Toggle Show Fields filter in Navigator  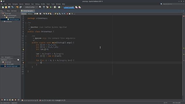point(5,100)
